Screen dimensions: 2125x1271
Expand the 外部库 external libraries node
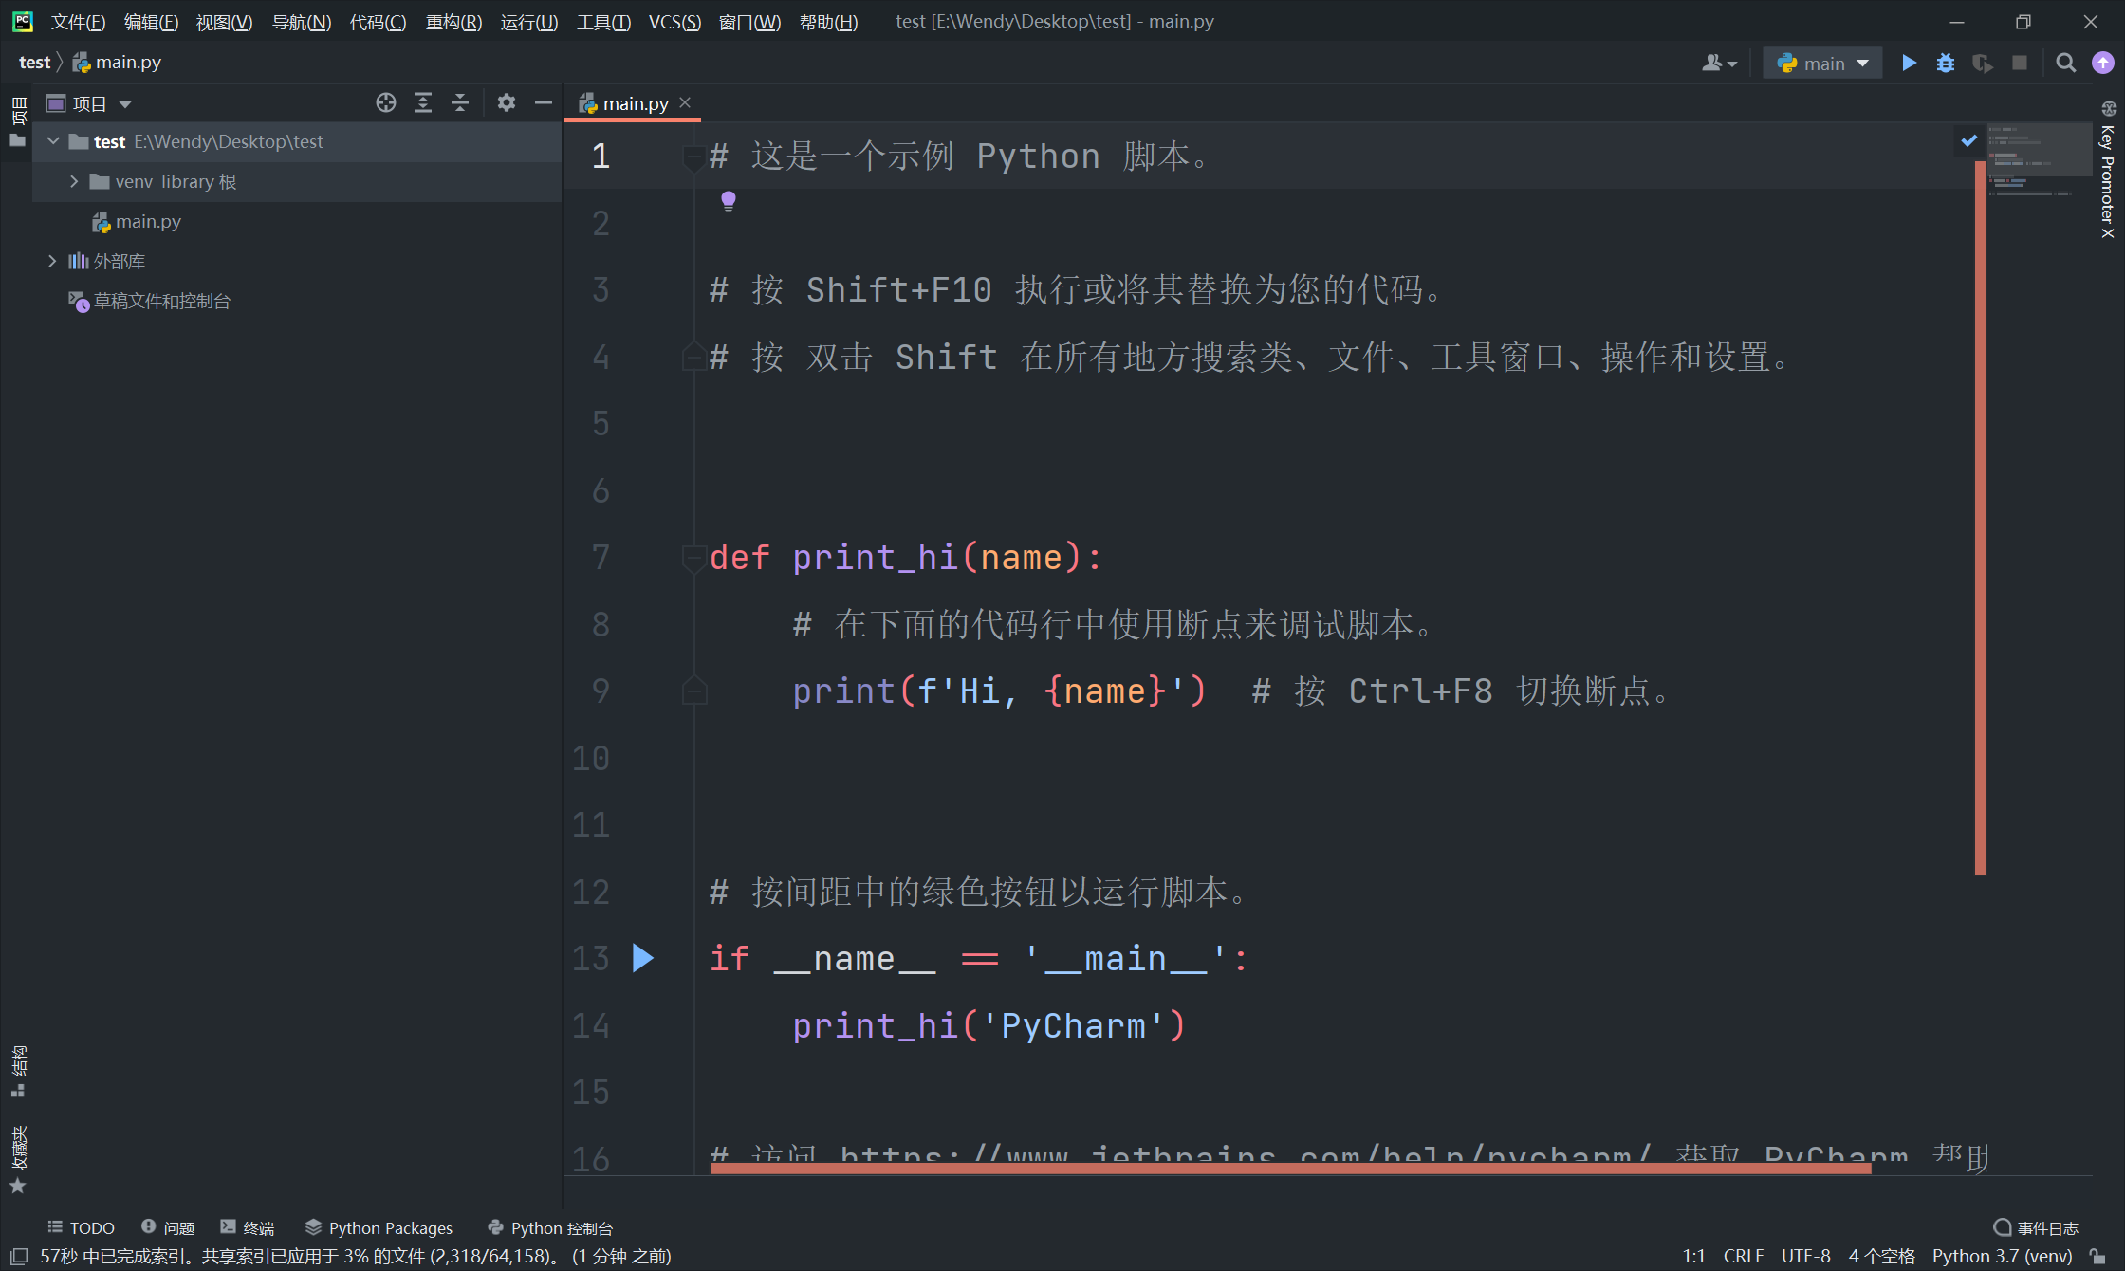(52, 261)
